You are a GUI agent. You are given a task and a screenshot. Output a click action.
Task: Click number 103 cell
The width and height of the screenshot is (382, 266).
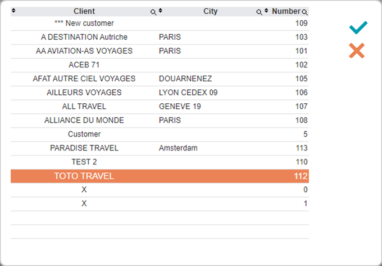coord(301,37)
